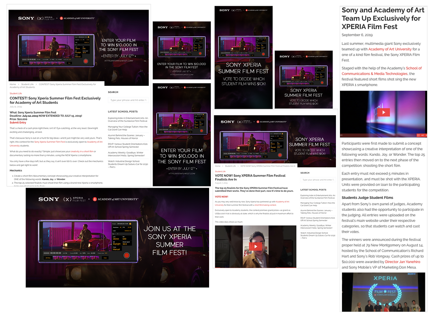434x316 pixels.
Task: Open 'Exploring Indie in Entertainment Arts' post on VOTE NOW page
Action: (318, 196)
